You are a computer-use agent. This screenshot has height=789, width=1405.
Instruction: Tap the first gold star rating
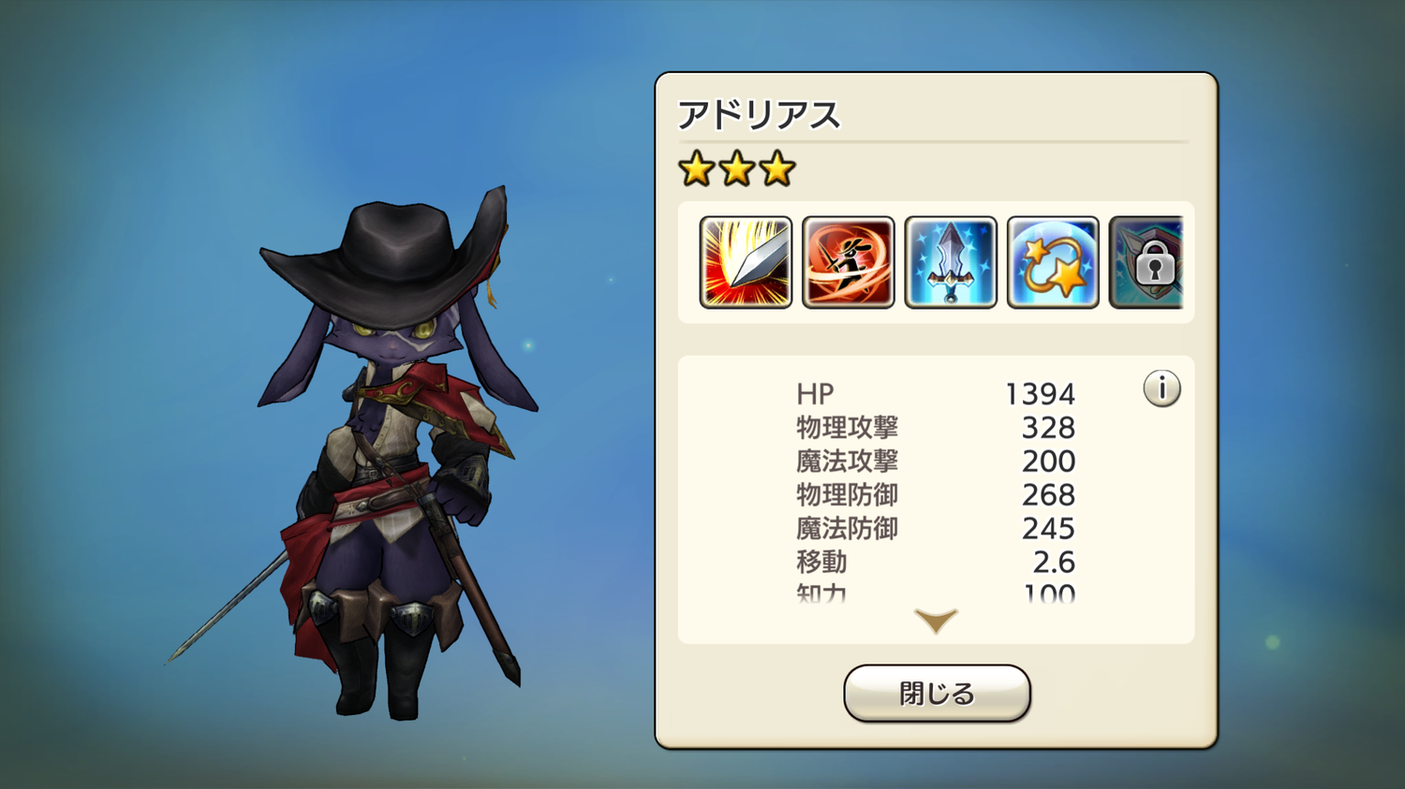[x=697, y=169]
